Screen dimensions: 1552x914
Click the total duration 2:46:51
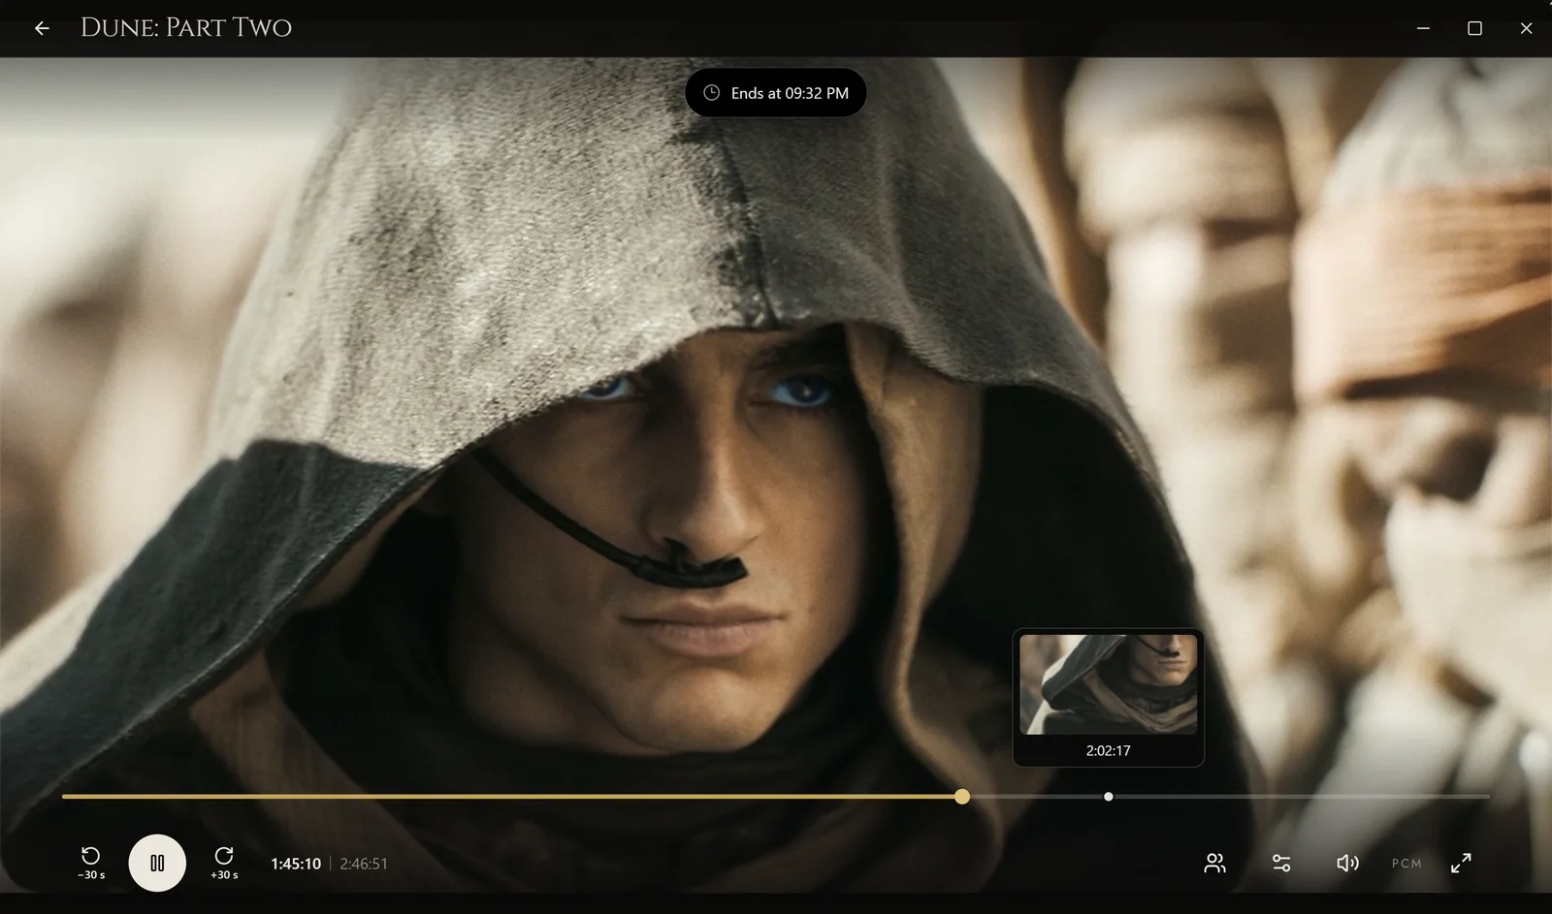pyautogui.click(x=364, y=864)
